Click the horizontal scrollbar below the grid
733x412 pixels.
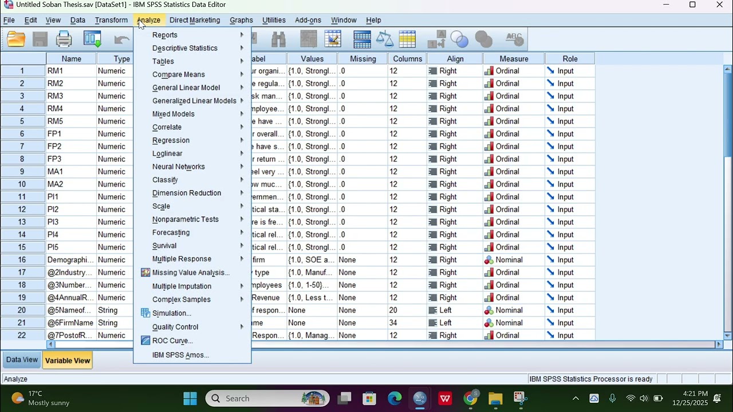pyautogui.click(x=384, y=344)
